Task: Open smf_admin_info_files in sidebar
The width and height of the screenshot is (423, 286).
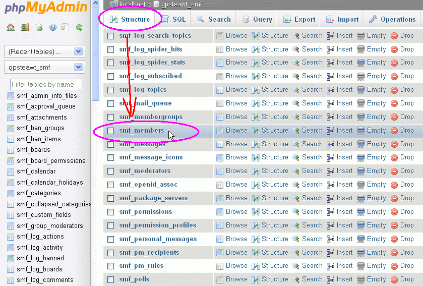Action: click(47, 96)
